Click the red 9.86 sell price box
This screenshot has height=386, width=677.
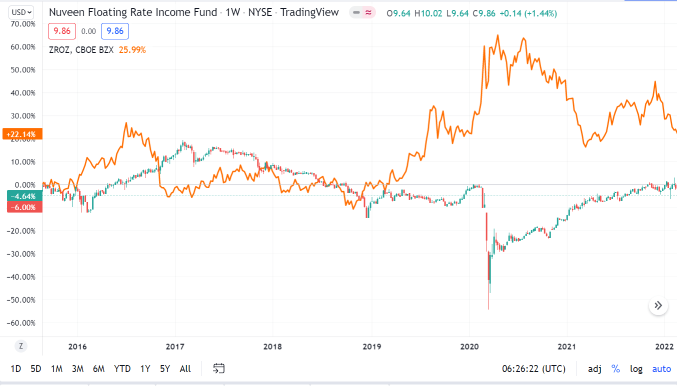pyautogui.click(x=62, y=31)
